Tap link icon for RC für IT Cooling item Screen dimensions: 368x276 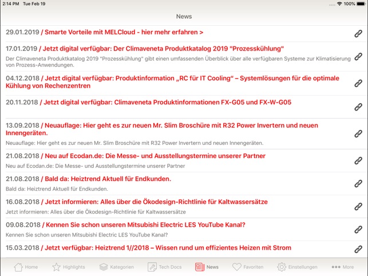358,83
